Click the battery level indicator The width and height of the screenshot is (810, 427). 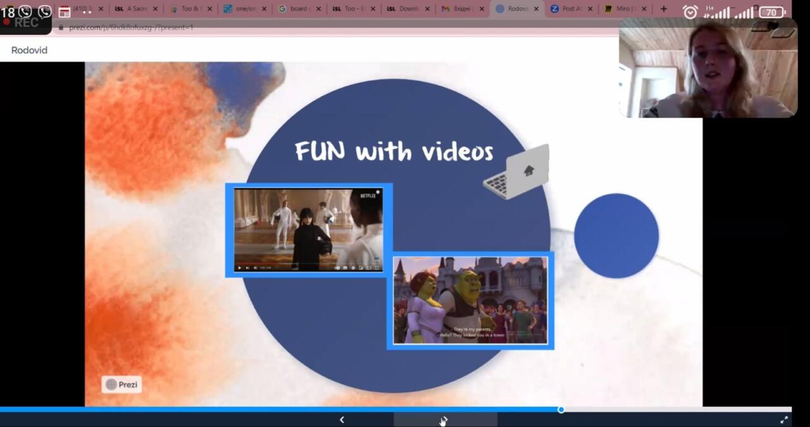[x=771, y=12]
